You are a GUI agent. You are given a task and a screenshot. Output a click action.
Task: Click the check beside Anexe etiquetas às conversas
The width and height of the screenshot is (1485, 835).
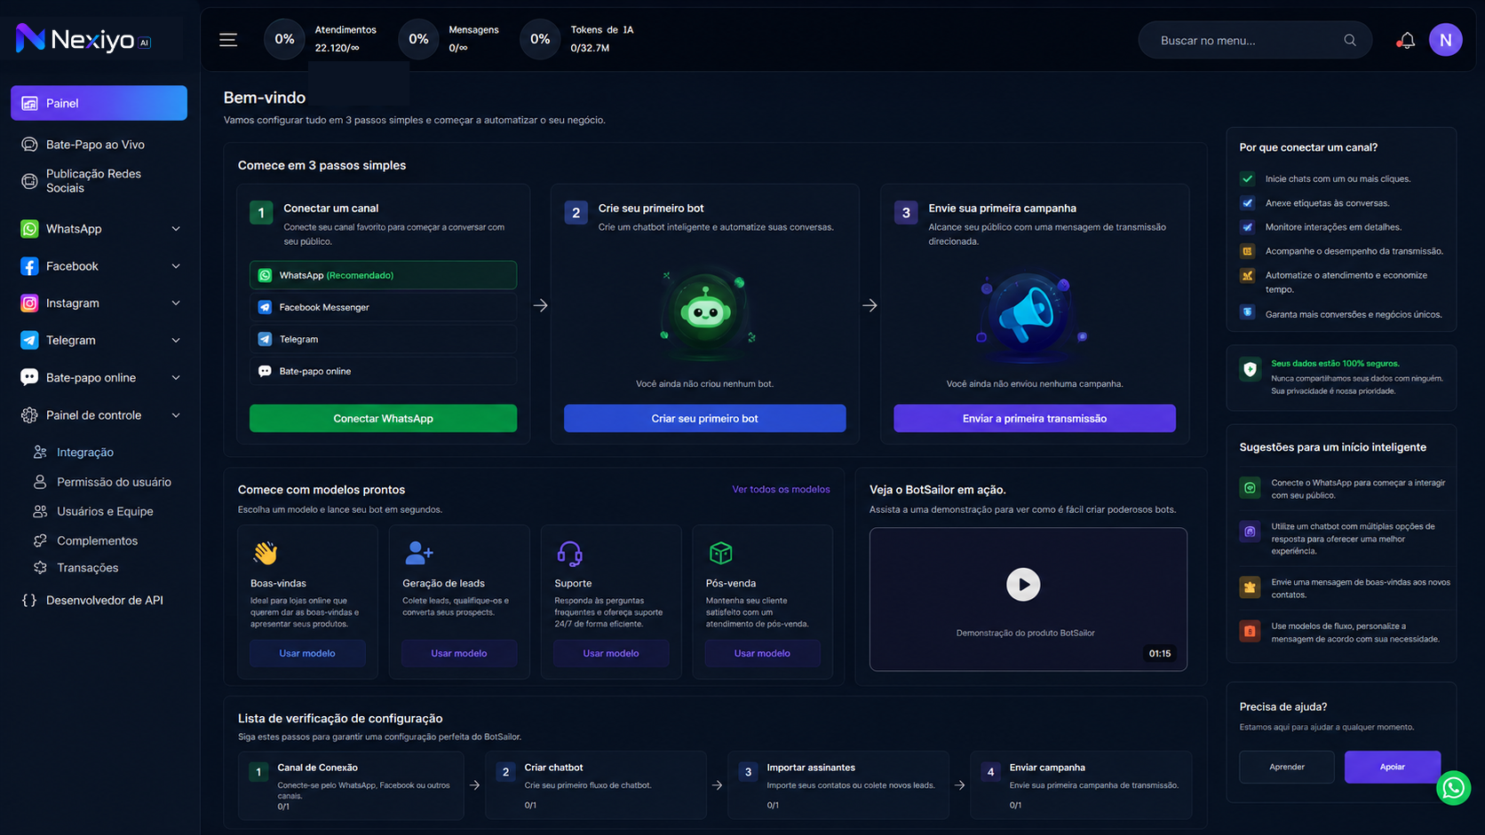[1247, 202]
